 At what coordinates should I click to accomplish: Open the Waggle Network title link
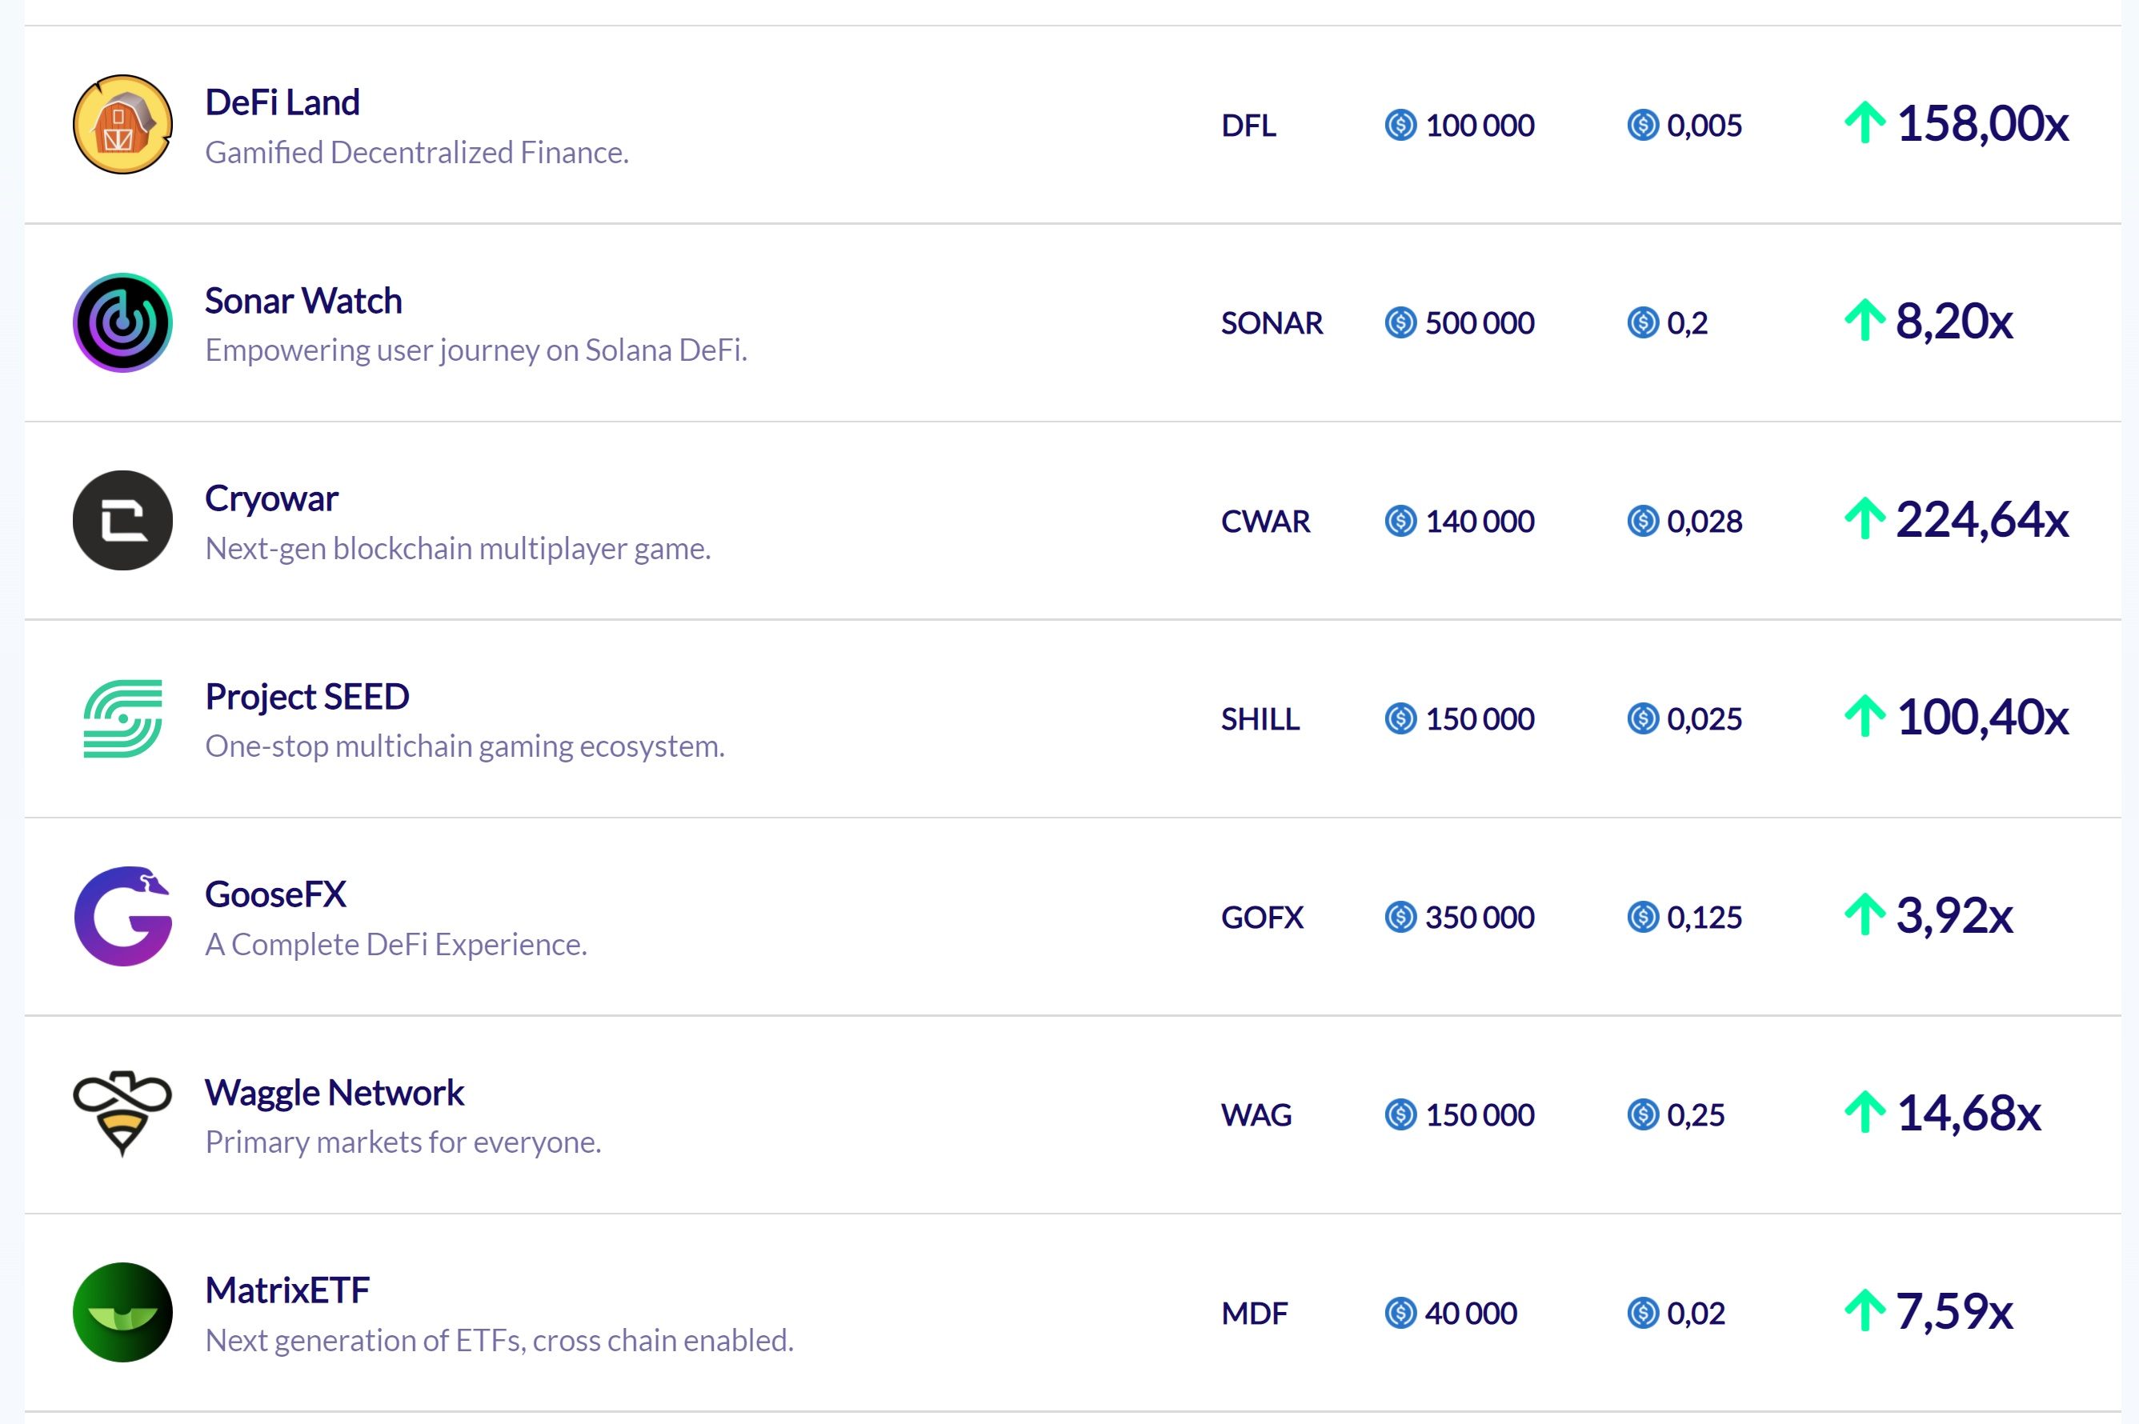334,1093
